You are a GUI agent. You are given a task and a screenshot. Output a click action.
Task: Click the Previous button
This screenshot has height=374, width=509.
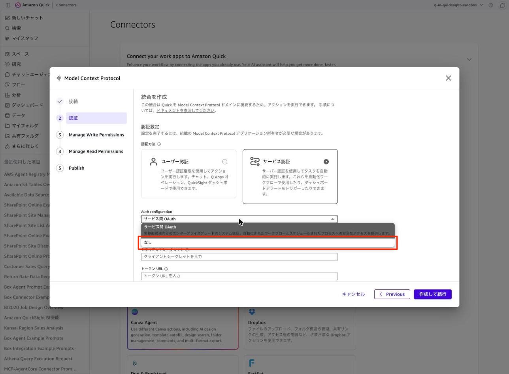392,294
